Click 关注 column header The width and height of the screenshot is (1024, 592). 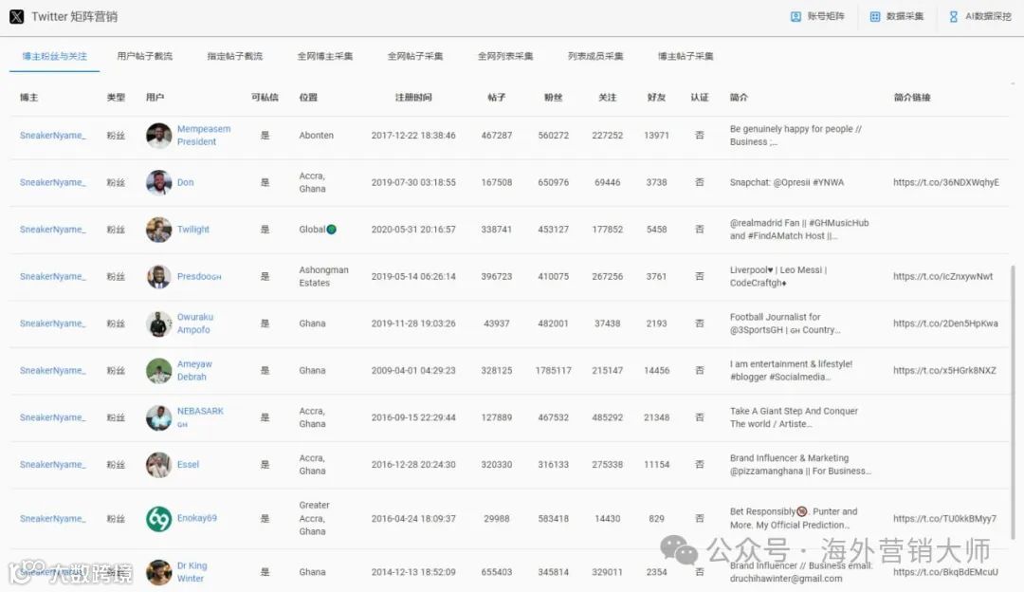pos(608,98)
